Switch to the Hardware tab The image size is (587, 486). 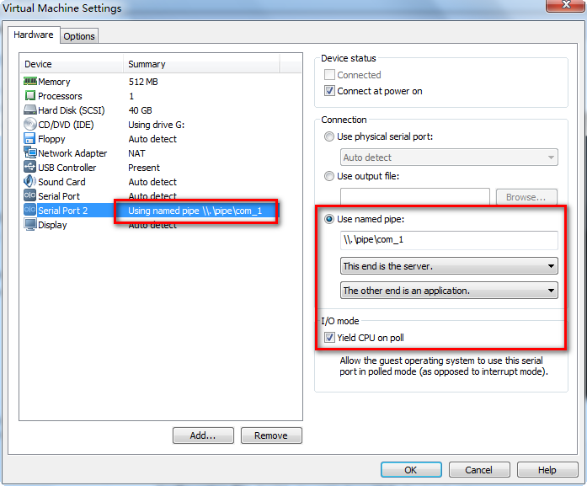tap(34, 35)
